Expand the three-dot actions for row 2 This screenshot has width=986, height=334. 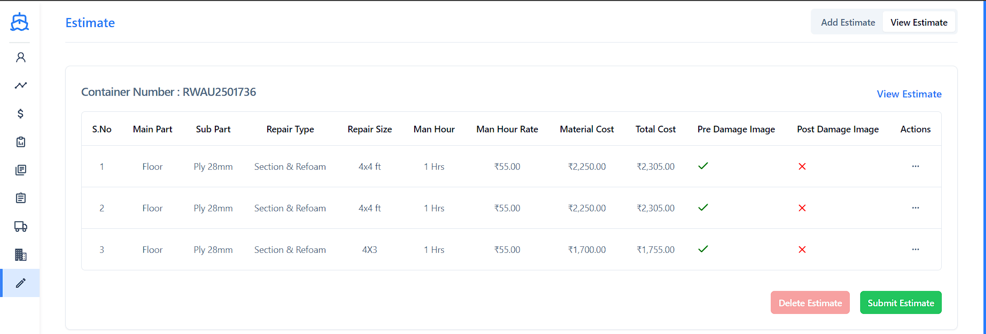click(915, 208)
